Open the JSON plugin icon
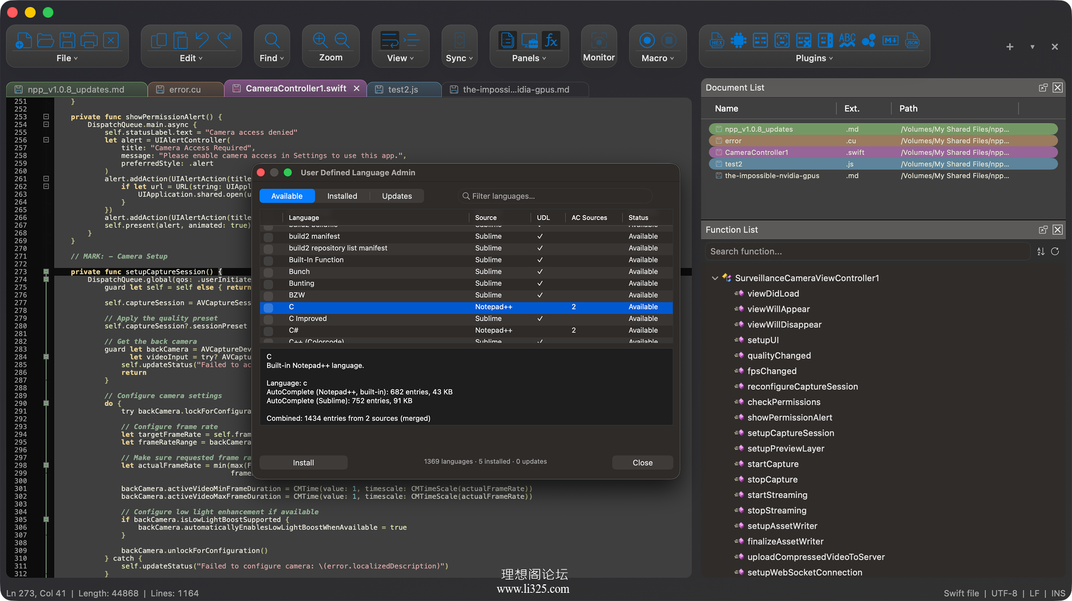Image resolution: width=1072 pixels, height=601 pixels. pyautogui.click(x=912, y=41)
